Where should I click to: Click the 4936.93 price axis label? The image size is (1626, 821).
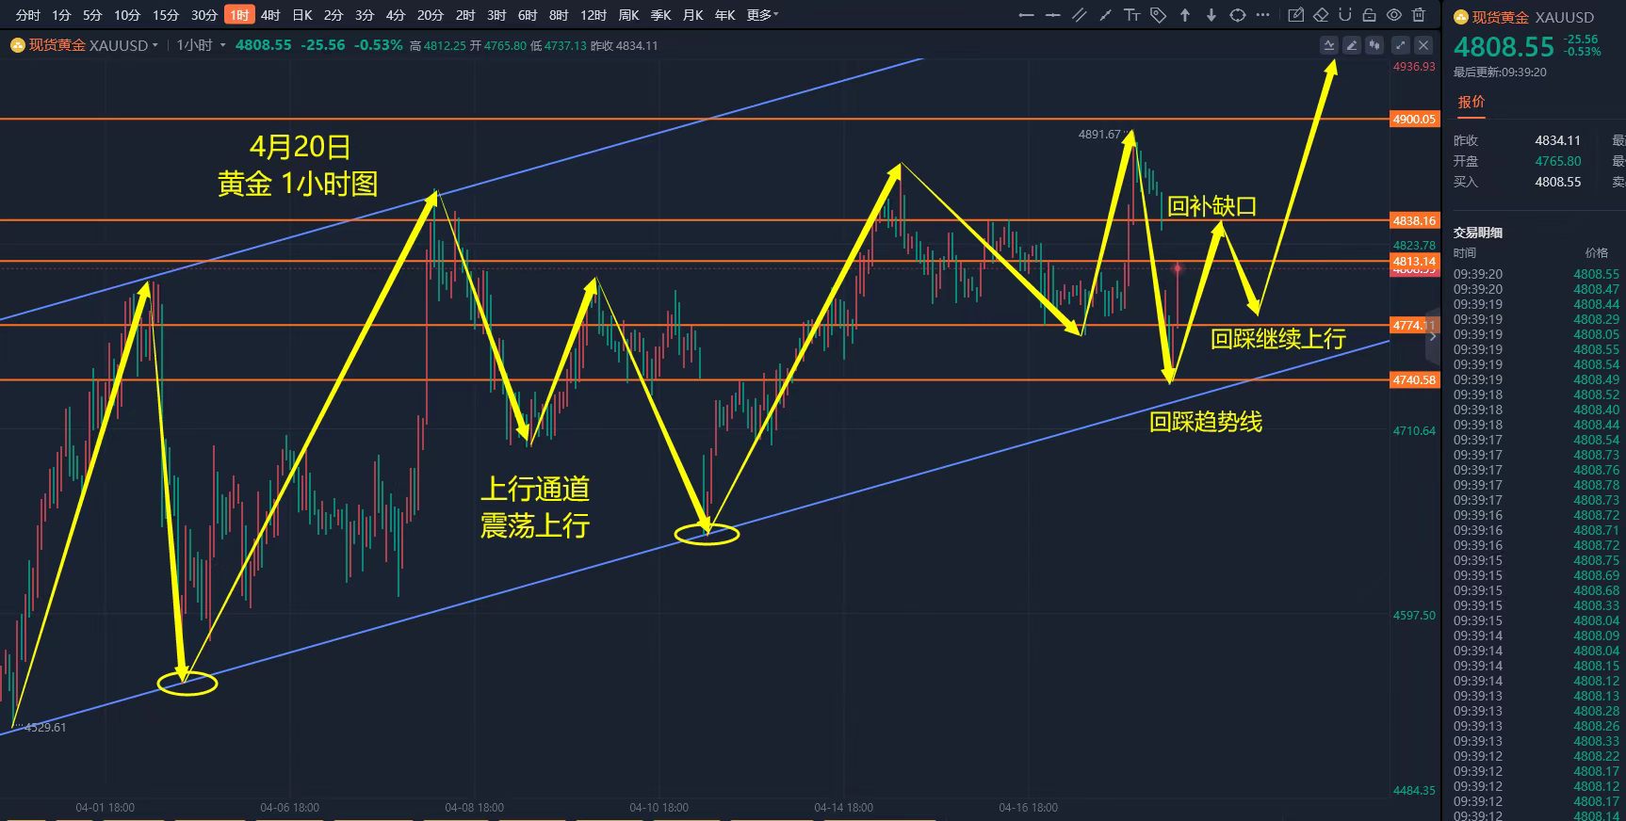pos(1415,67)
